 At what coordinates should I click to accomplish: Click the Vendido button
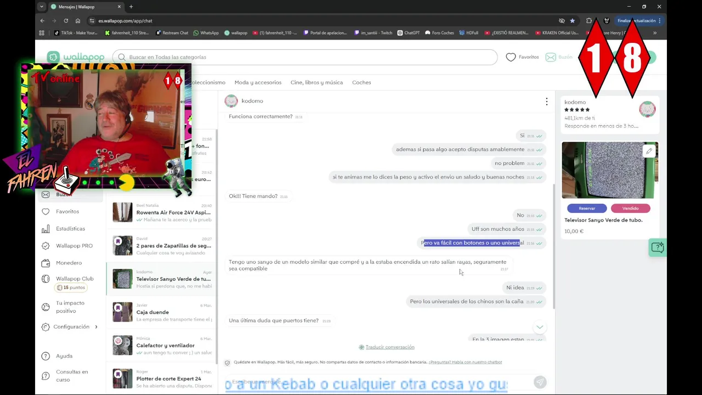tap(630, 208)
